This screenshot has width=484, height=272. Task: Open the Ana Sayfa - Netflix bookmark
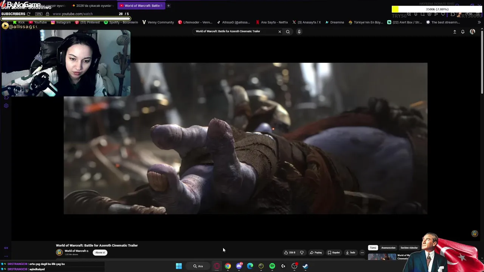tap(272, 22)
